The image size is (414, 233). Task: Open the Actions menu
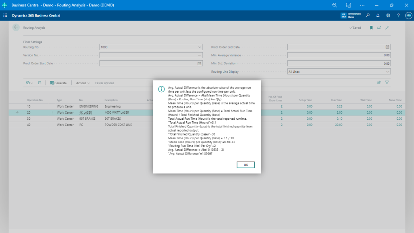tap(82, 83)
